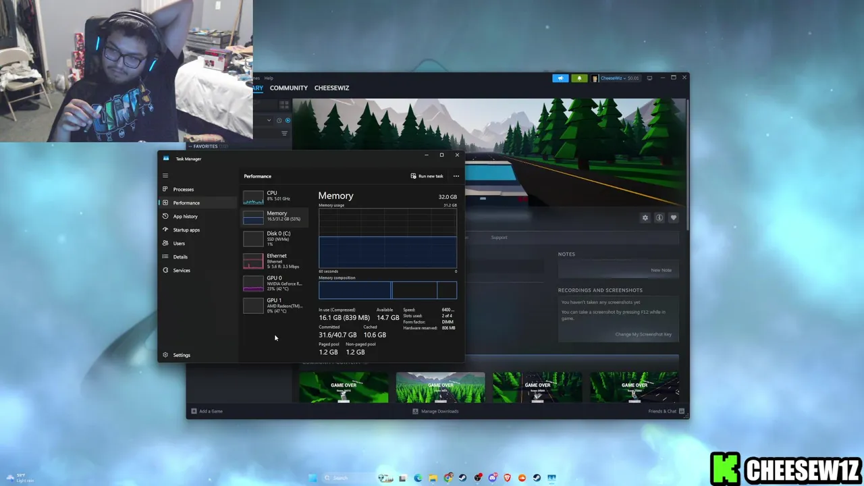This screenshot has width=864, height=486.
Task: Open CHEESEWIZ profile tab in Steam
Action: [331, 88]
